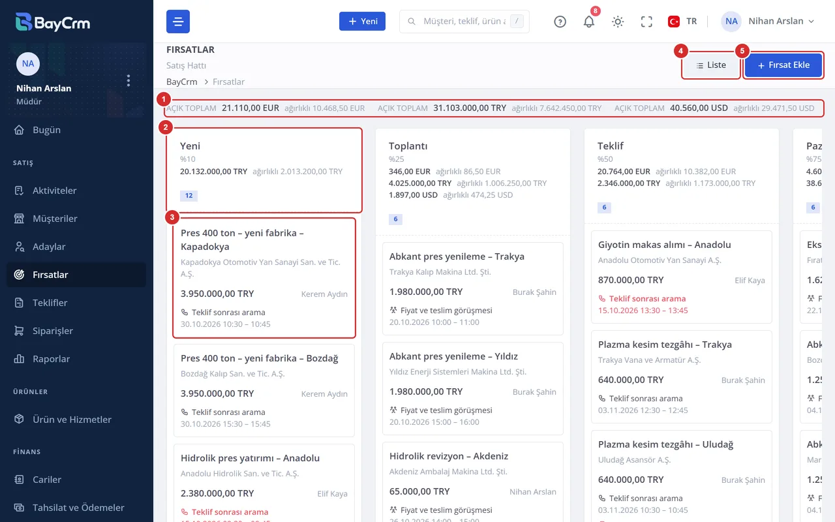Expand the Nihan Arslan account dropdown

pyautogui.click(x=768, y=22)
